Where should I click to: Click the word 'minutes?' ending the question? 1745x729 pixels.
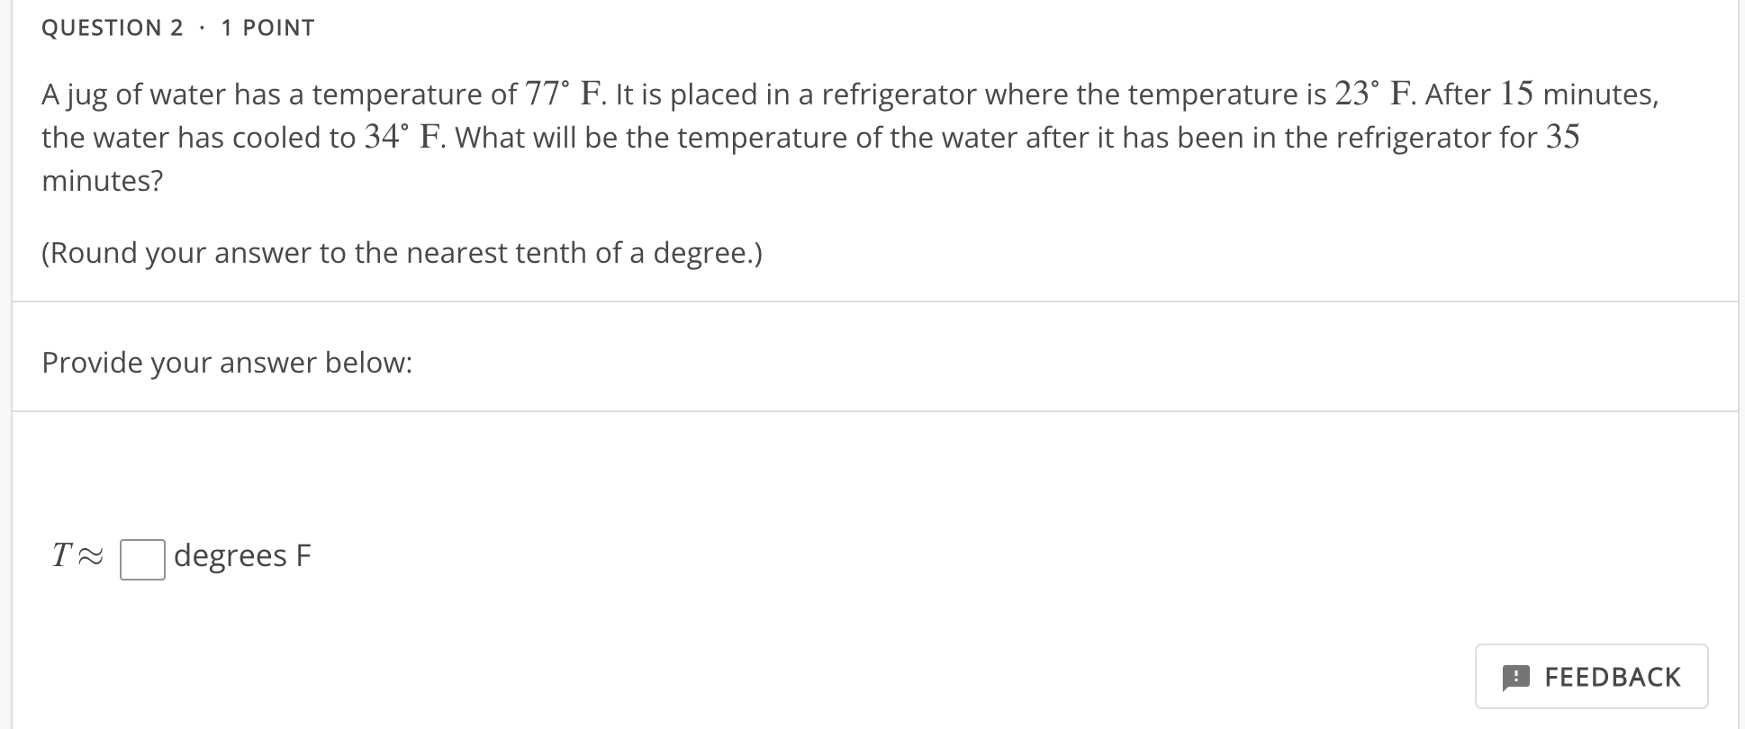102,180
